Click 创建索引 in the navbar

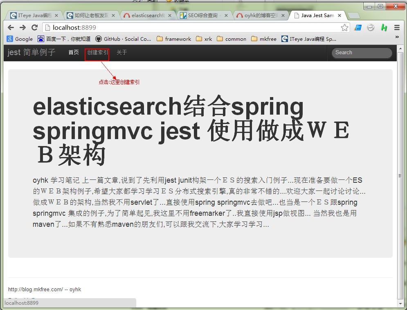coord(97,52)
